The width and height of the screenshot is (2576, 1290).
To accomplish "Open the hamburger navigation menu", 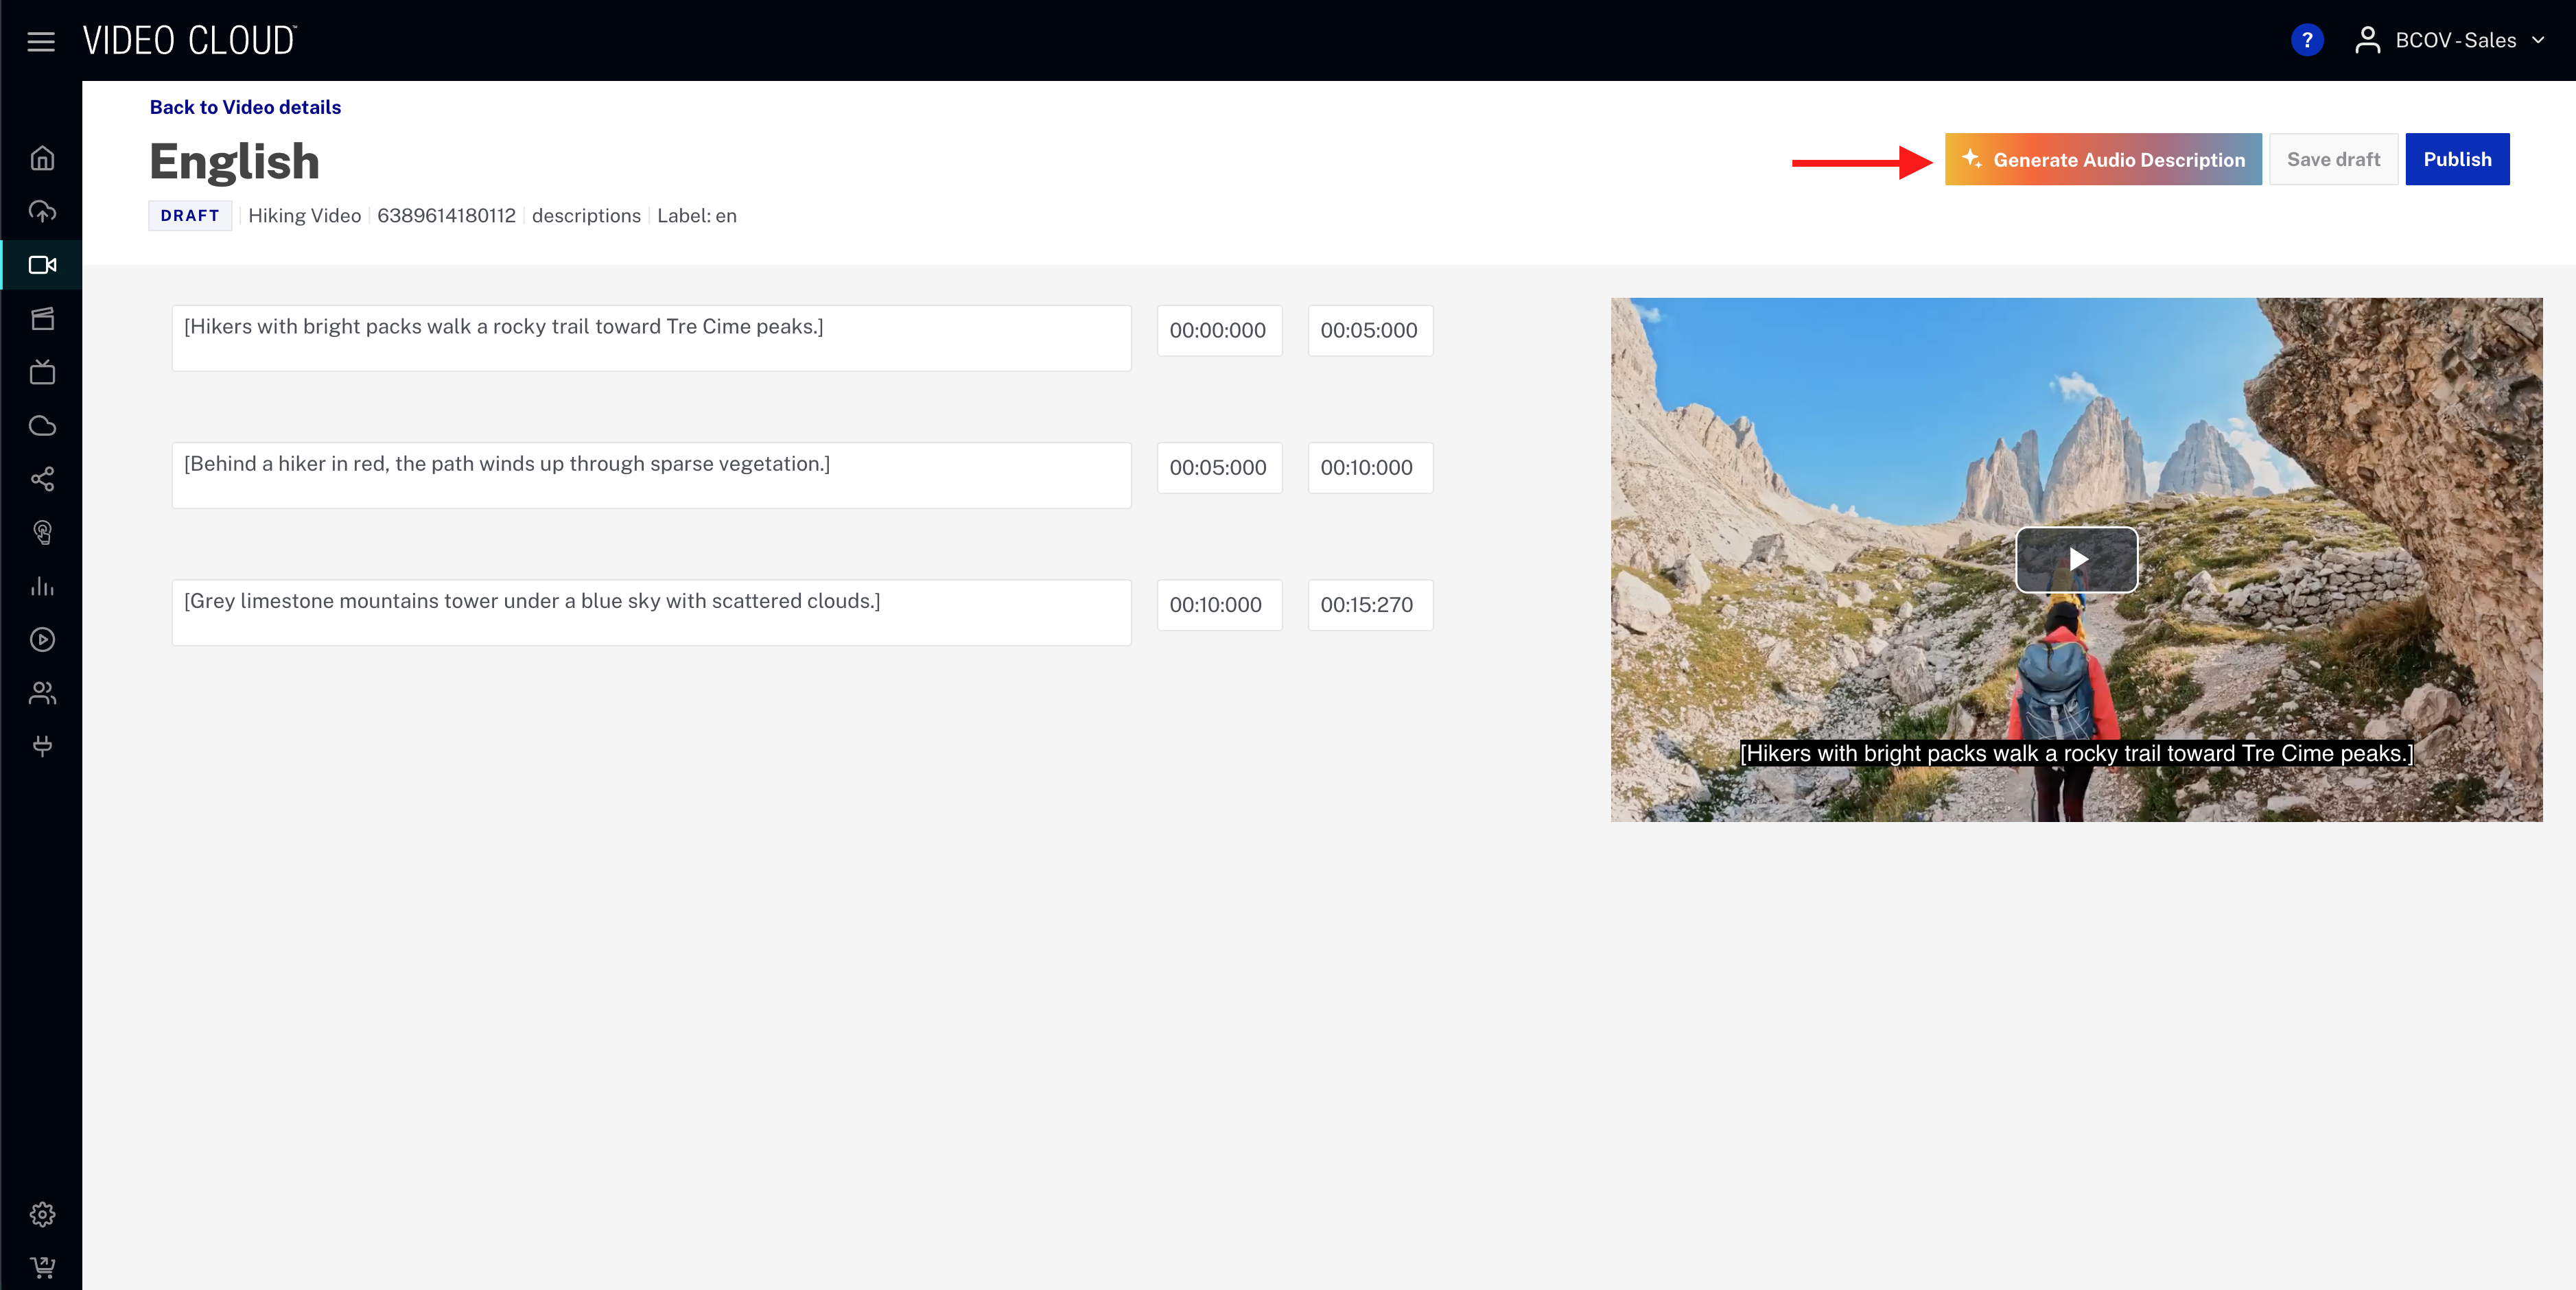I will point(41,41).
